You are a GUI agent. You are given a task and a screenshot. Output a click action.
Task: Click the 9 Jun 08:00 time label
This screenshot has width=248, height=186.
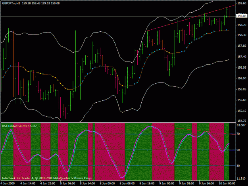tap(186, 184)
